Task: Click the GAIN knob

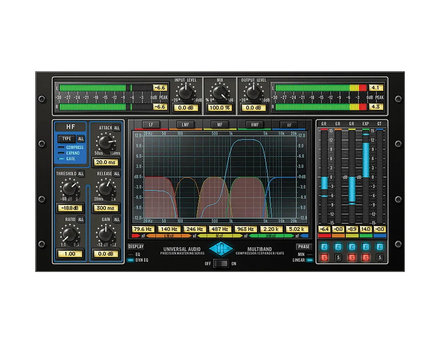Action: click(x=105, y=234)
